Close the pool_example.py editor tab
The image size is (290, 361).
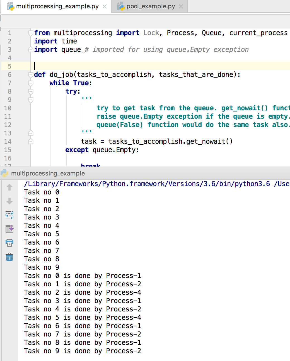[x=181, y=6]
